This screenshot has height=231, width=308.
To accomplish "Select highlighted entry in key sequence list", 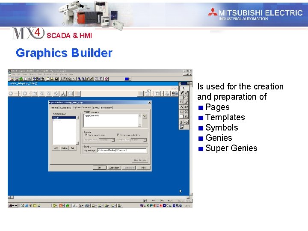I will tap(64, 118).
